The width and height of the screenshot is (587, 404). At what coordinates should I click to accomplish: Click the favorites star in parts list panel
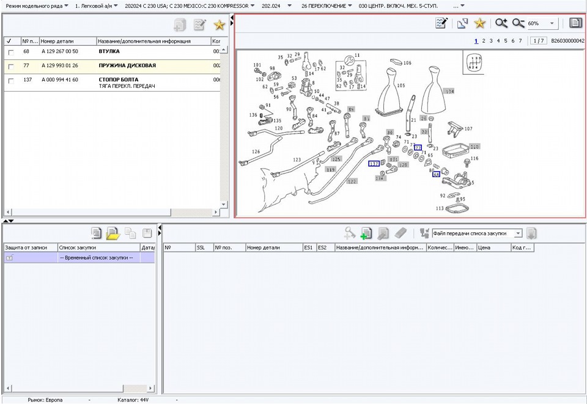pyautogui.click(x=219, y=25)
